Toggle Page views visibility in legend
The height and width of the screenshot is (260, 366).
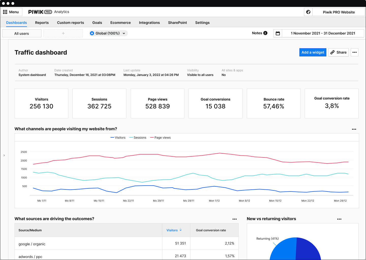[x=160, y=137]
